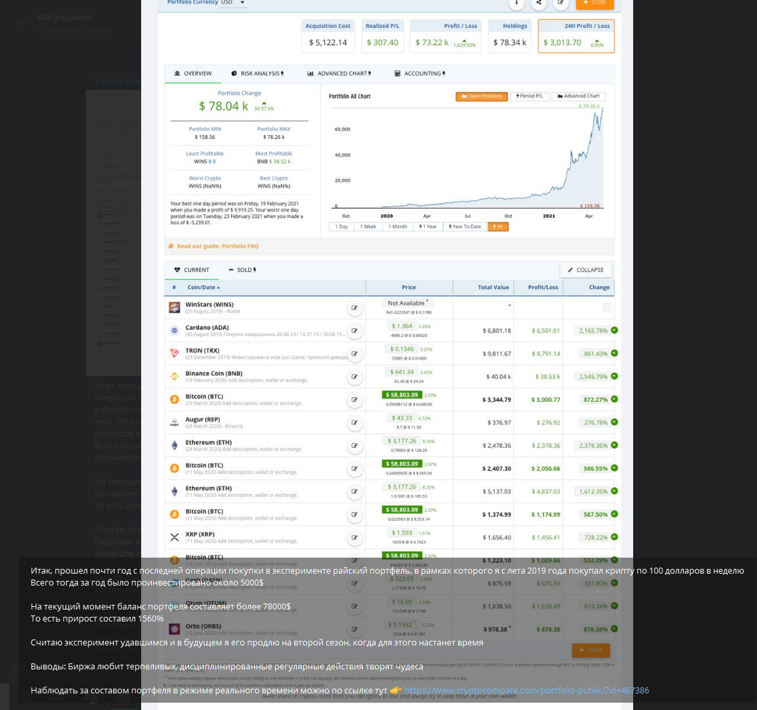The width and height of the screenshot is (757, 710).
Task: Select the Acquisition Cost card
Action: point(328,36)
